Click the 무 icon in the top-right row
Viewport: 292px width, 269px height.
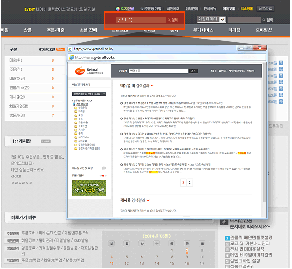click(281, 63)
